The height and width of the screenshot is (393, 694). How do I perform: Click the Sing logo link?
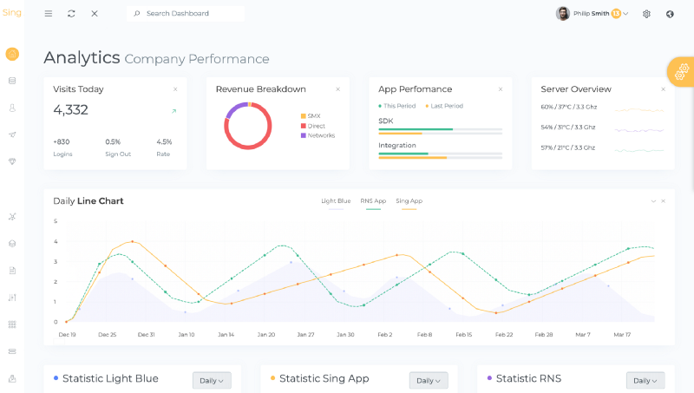(12, 13)
